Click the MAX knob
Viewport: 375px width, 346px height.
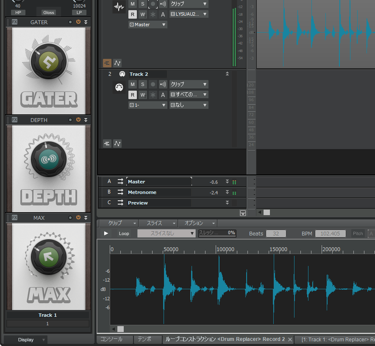(x=49, y=257)
